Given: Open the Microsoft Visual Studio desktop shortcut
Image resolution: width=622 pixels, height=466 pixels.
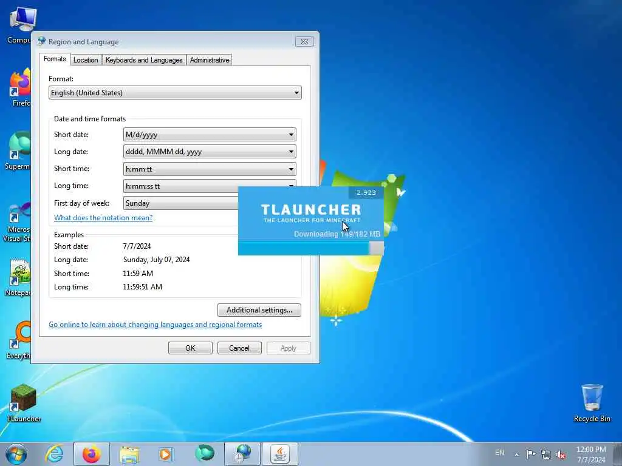Looking at the screenshot, I should point(18,222).
